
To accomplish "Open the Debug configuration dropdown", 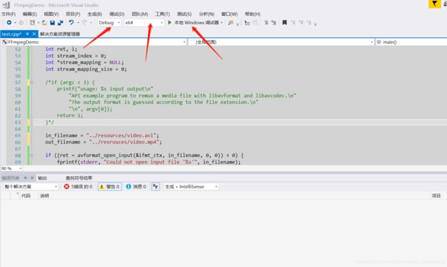I will pyautogui.click(x=109, y=23).
